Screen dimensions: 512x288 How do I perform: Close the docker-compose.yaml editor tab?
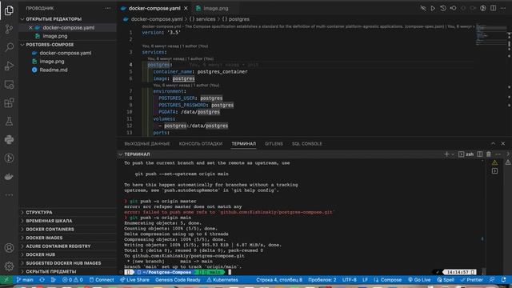[186, 8]
